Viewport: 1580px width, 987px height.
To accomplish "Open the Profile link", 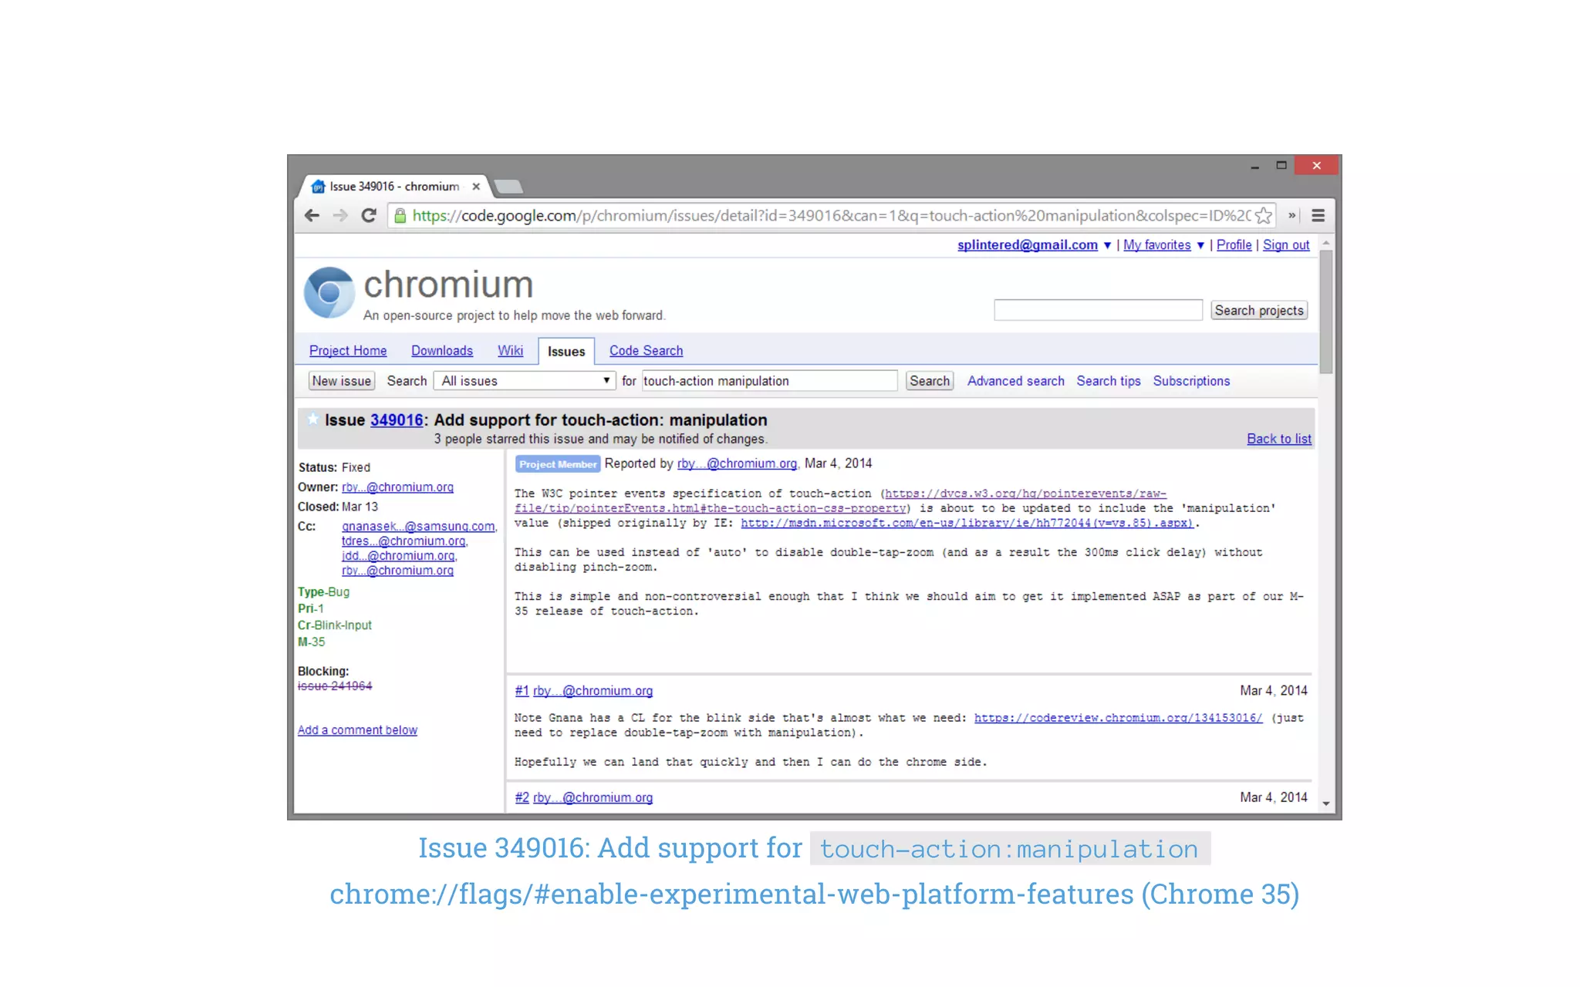I will 1234,245.
